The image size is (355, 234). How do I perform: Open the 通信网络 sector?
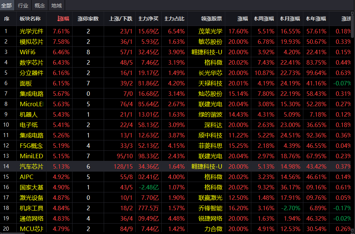point(32,219)
